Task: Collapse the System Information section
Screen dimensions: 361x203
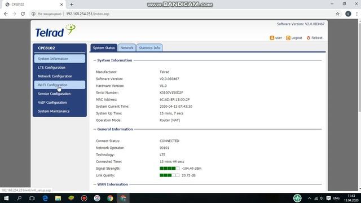Action: click(95, 60)
